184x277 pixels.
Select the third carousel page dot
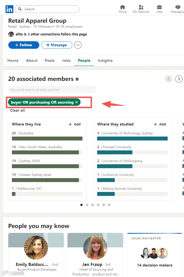tap(92, 205)
